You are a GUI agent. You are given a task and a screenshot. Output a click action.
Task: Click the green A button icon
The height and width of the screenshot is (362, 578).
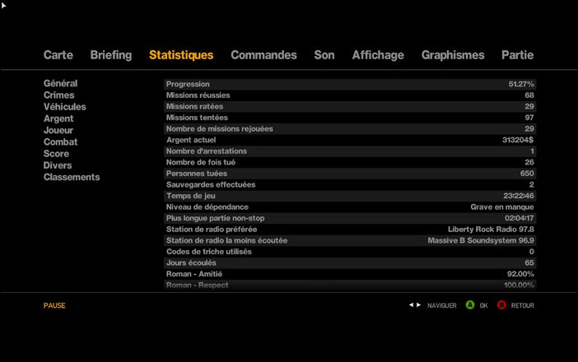coord(470,305)
